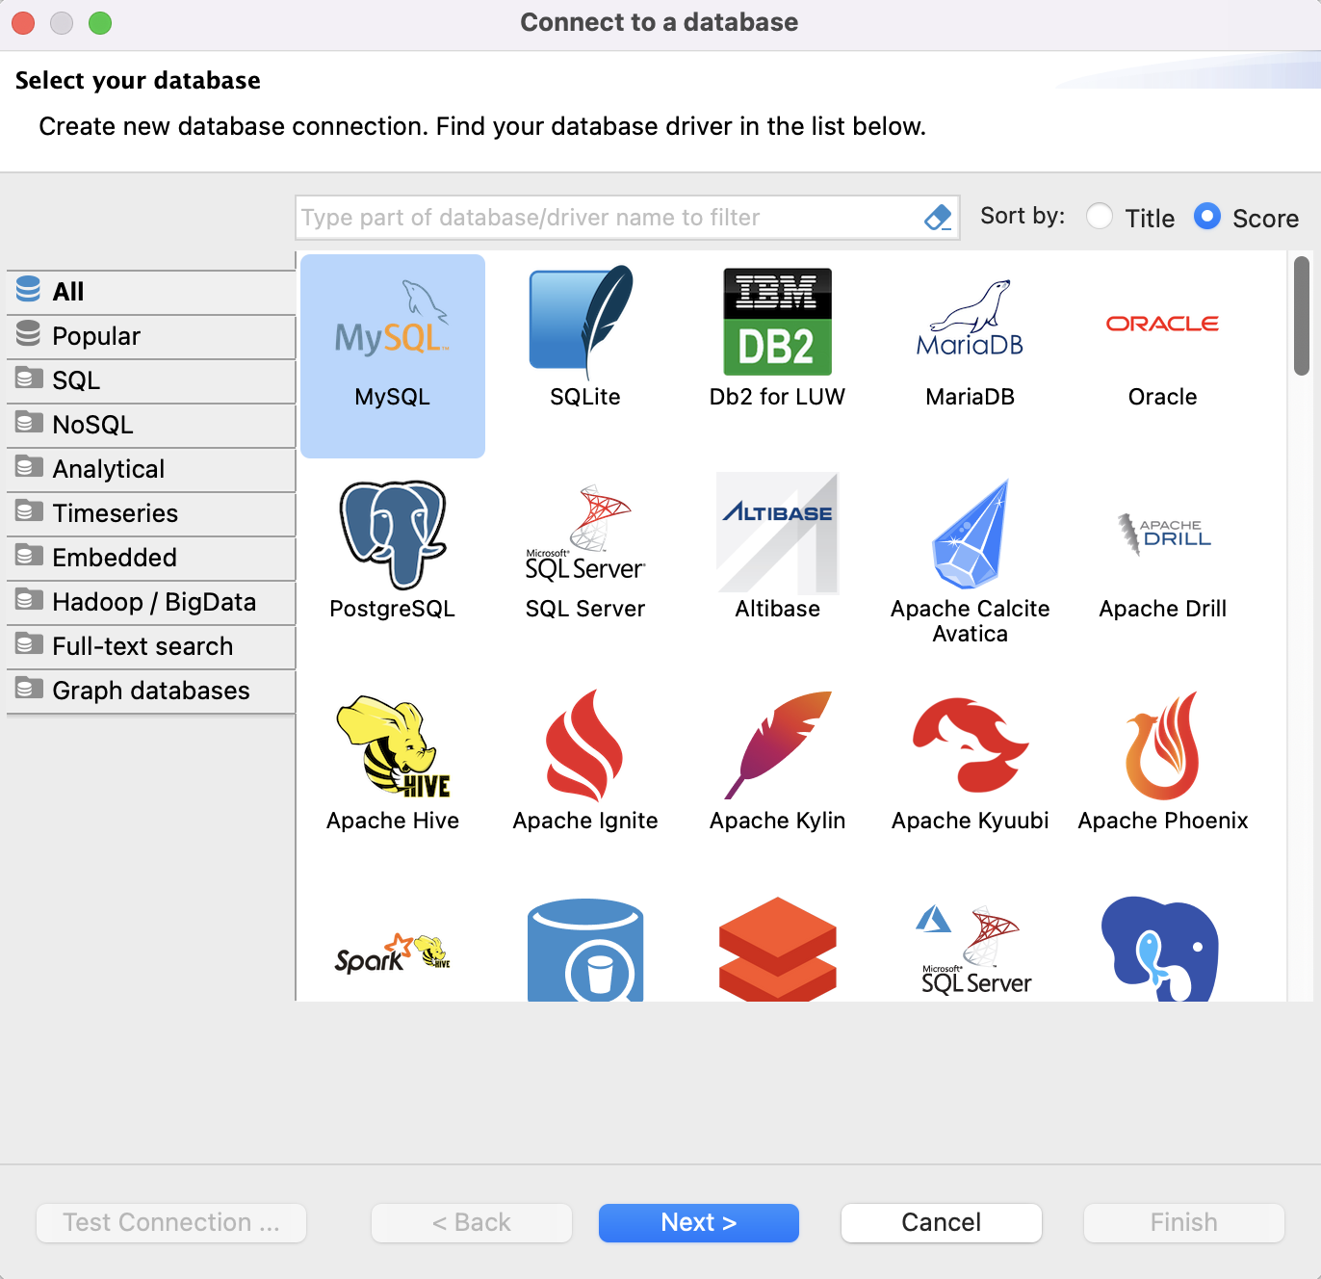The height and width of the screenshot is (1279, 1321).
Task: Sort the drivers by Title
Action: [1100, 217]
